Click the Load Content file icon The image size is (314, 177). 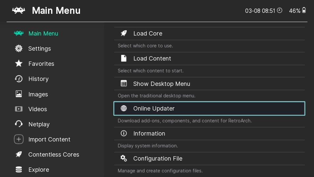(124, 58)
